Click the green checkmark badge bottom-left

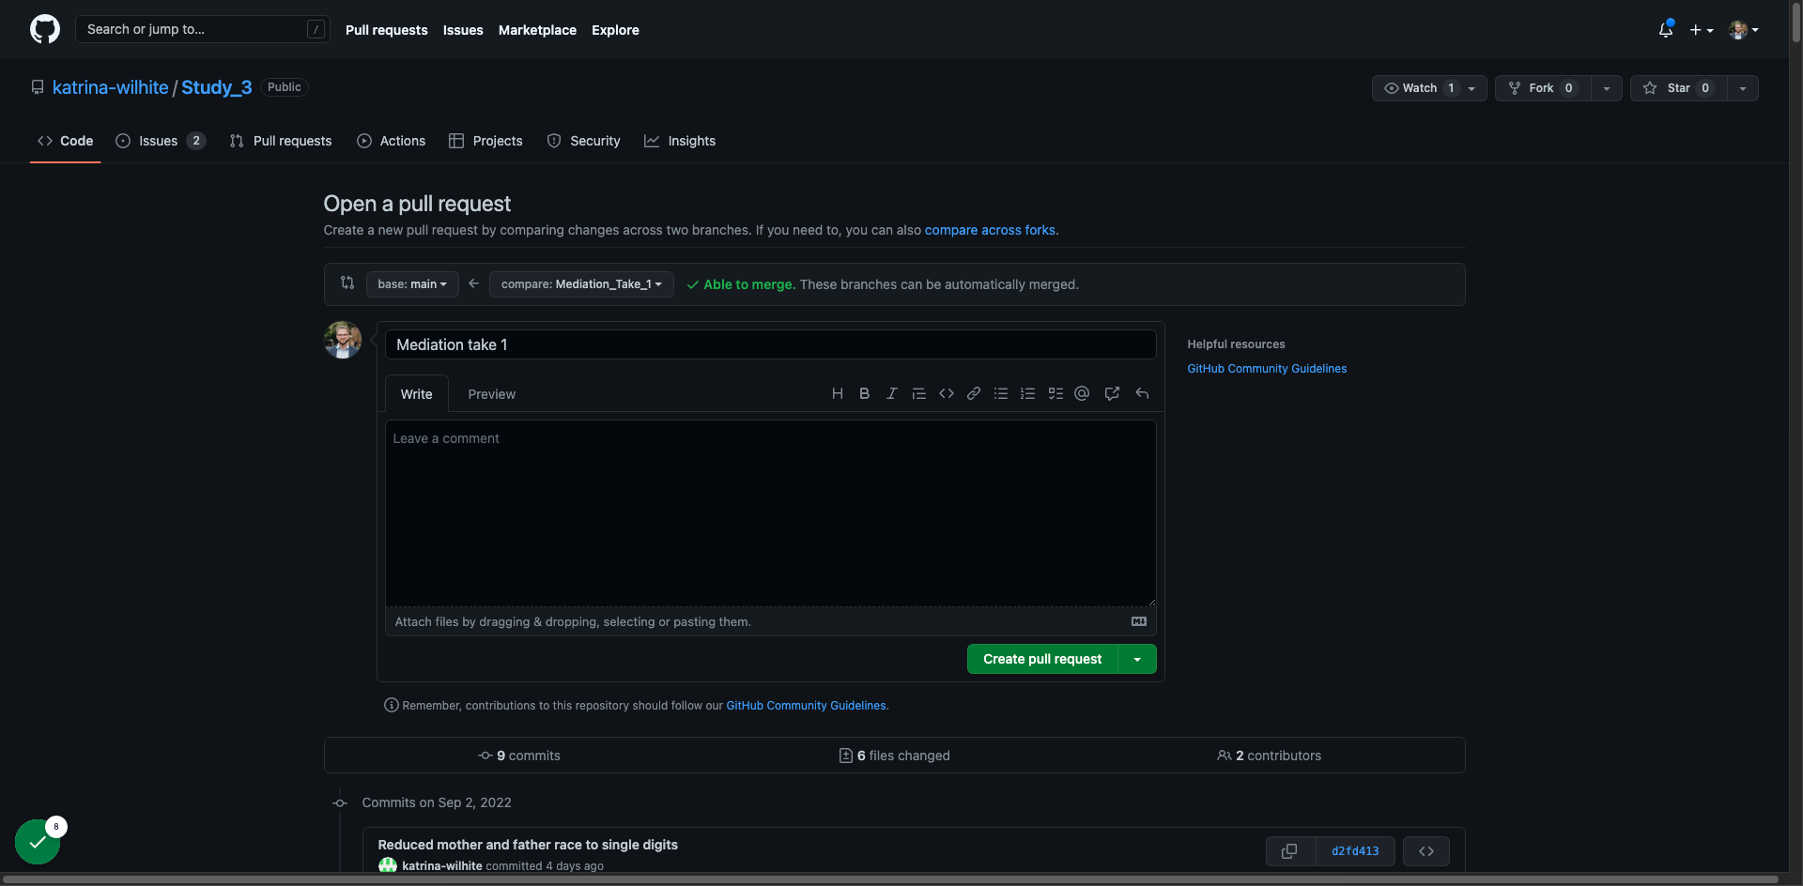click(38, 842)
